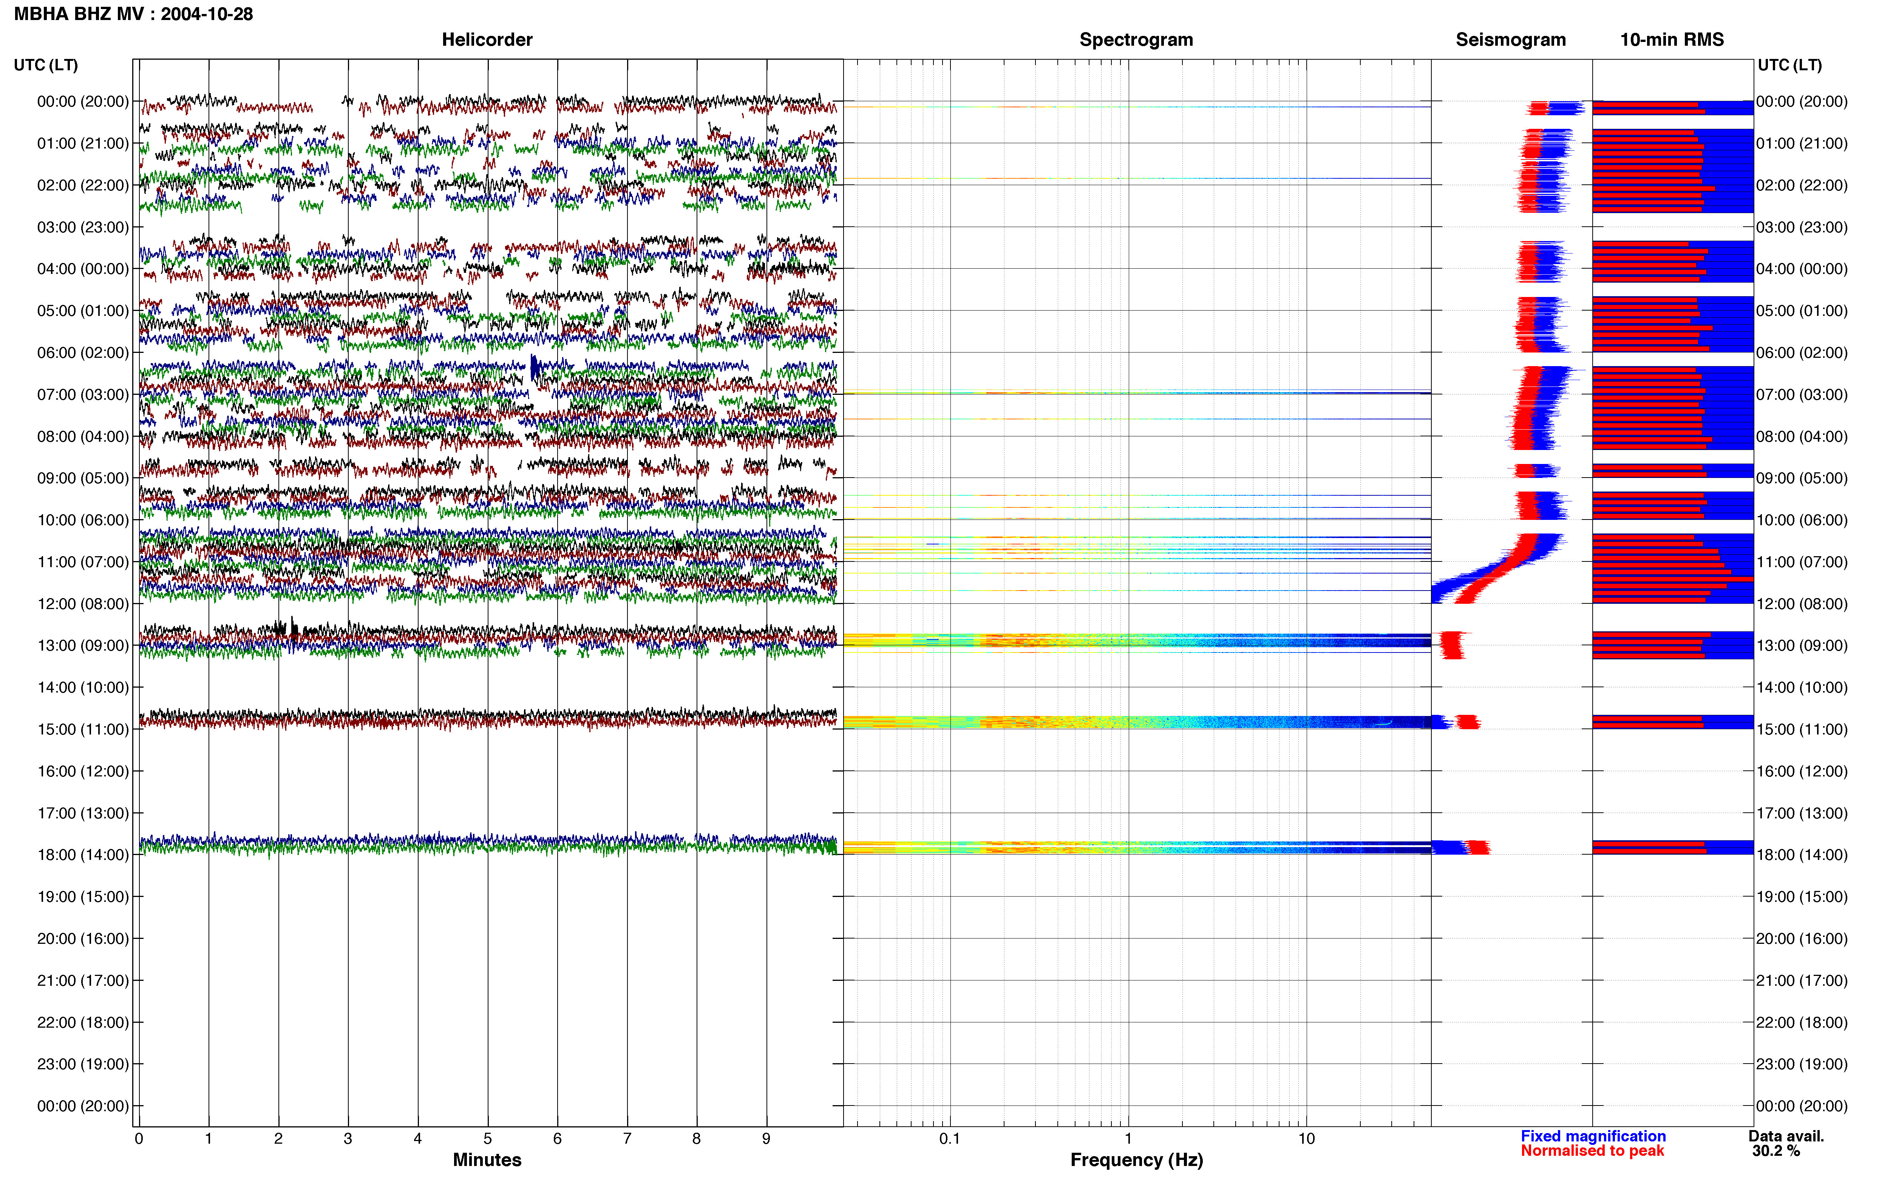
Task: Click the 'Data avail.' label
Action: [1786, 1136]
